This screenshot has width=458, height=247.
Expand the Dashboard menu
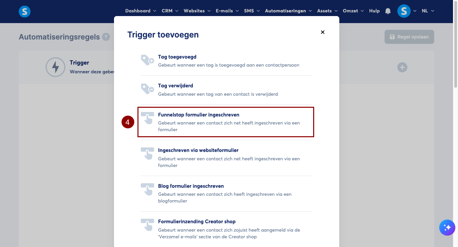141,11
